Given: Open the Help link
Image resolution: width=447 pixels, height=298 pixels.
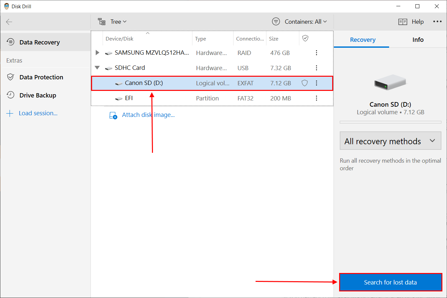Looking at the screenshot, I should pyautogui.click(x=418, y=22).
